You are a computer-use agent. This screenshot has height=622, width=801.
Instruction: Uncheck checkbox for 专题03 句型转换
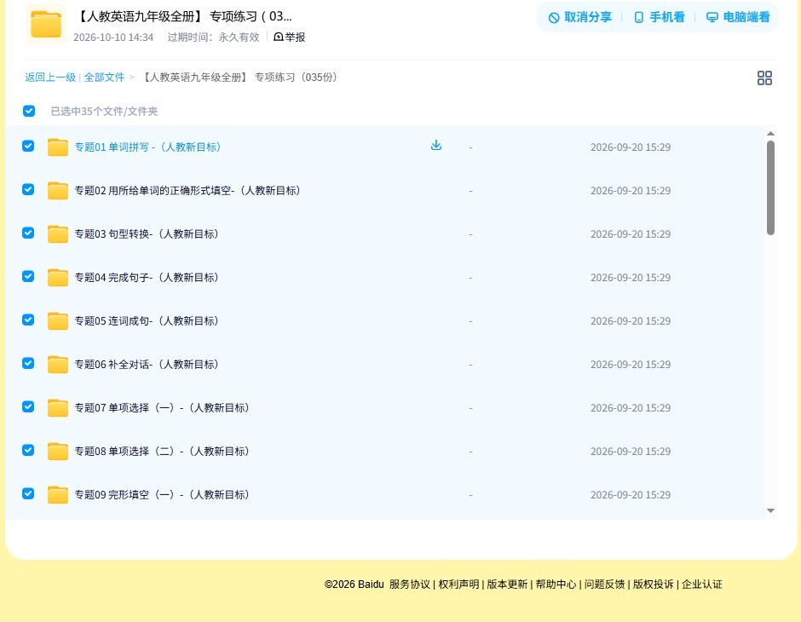[x=29, y=233]
